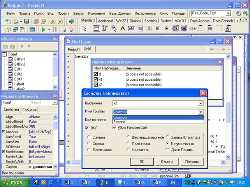Select the PopupMenu component icon

pos(114,29)
